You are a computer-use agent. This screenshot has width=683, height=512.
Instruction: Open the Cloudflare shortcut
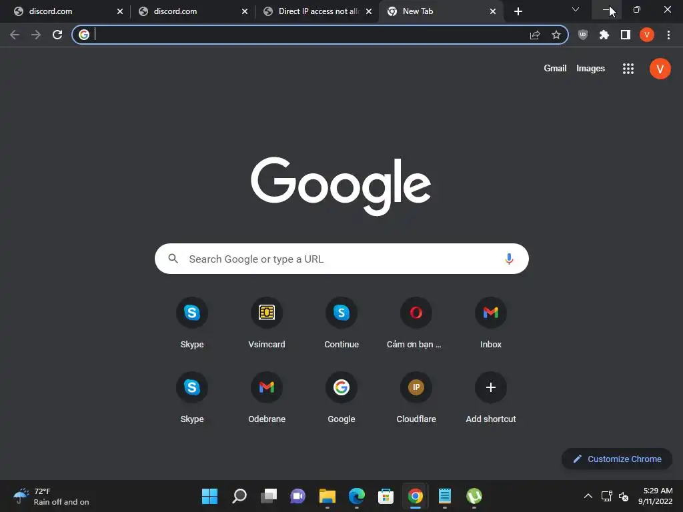(416, 397)
